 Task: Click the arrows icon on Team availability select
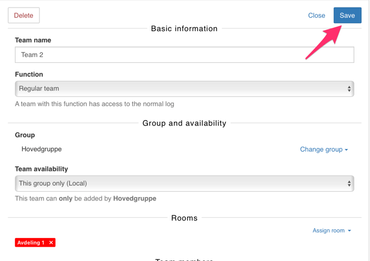pyautogui.click(x=349, y=184)
